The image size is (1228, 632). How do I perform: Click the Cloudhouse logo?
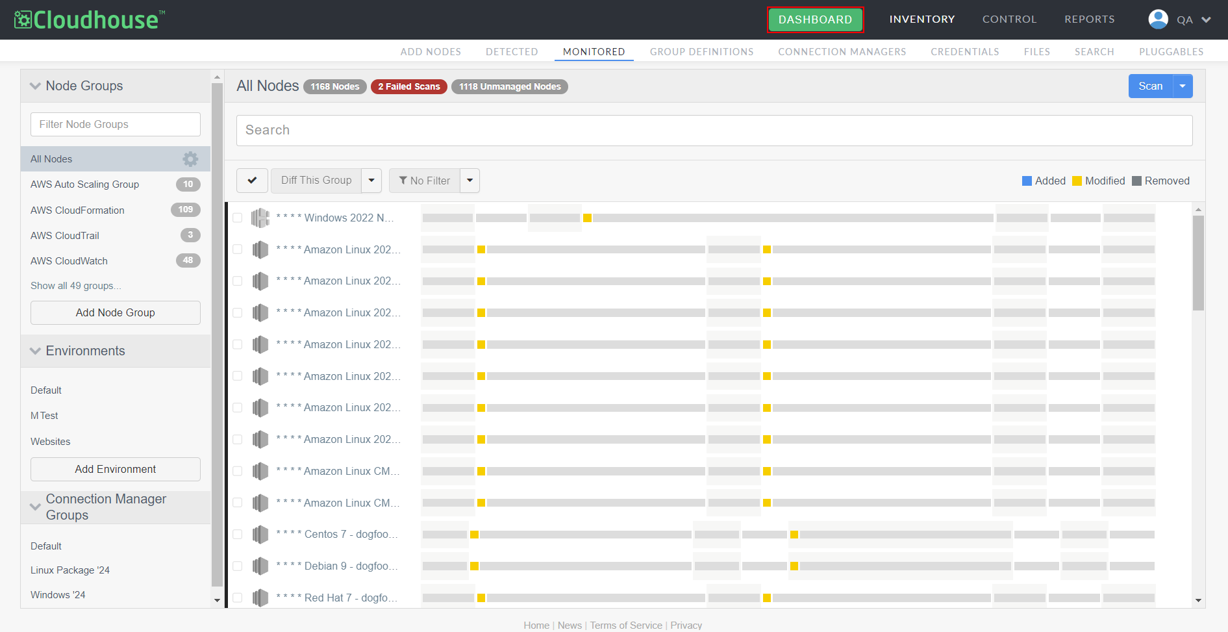click(x=90, y=19)
